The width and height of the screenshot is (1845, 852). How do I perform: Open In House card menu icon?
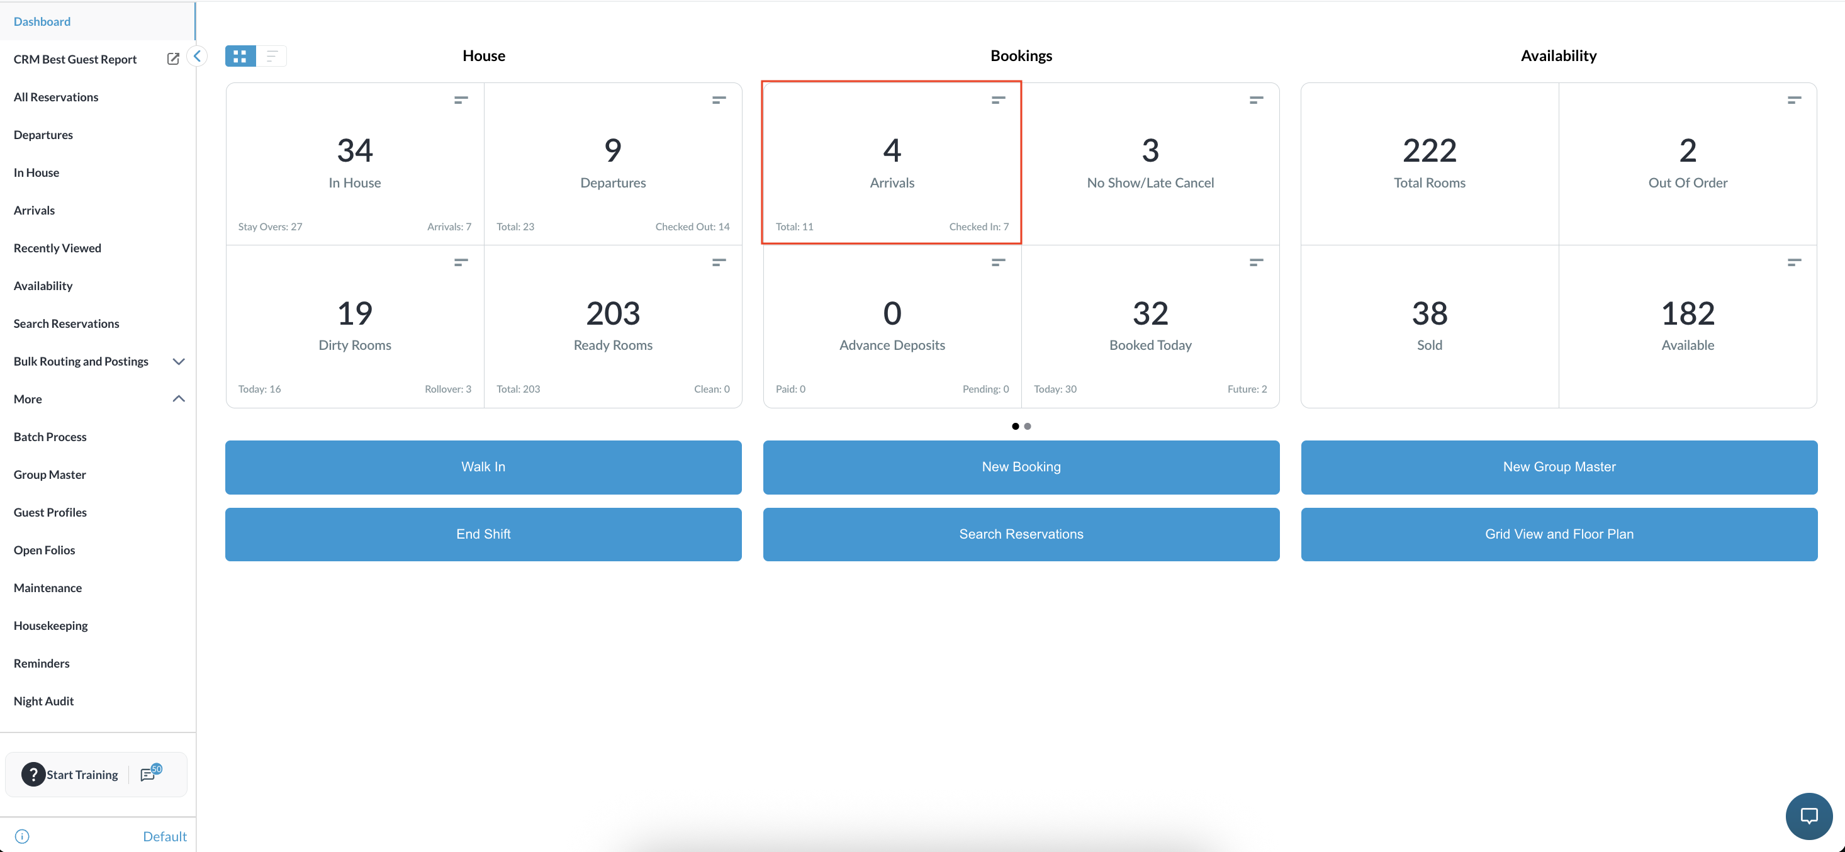click(461, 100)
